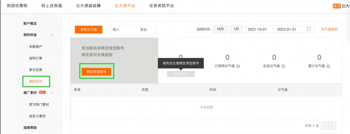Image resolution: width=350 pixels, height=134 pixels.
Task: Click the 已使用云气值 label
Action: (x=225, y=66)
